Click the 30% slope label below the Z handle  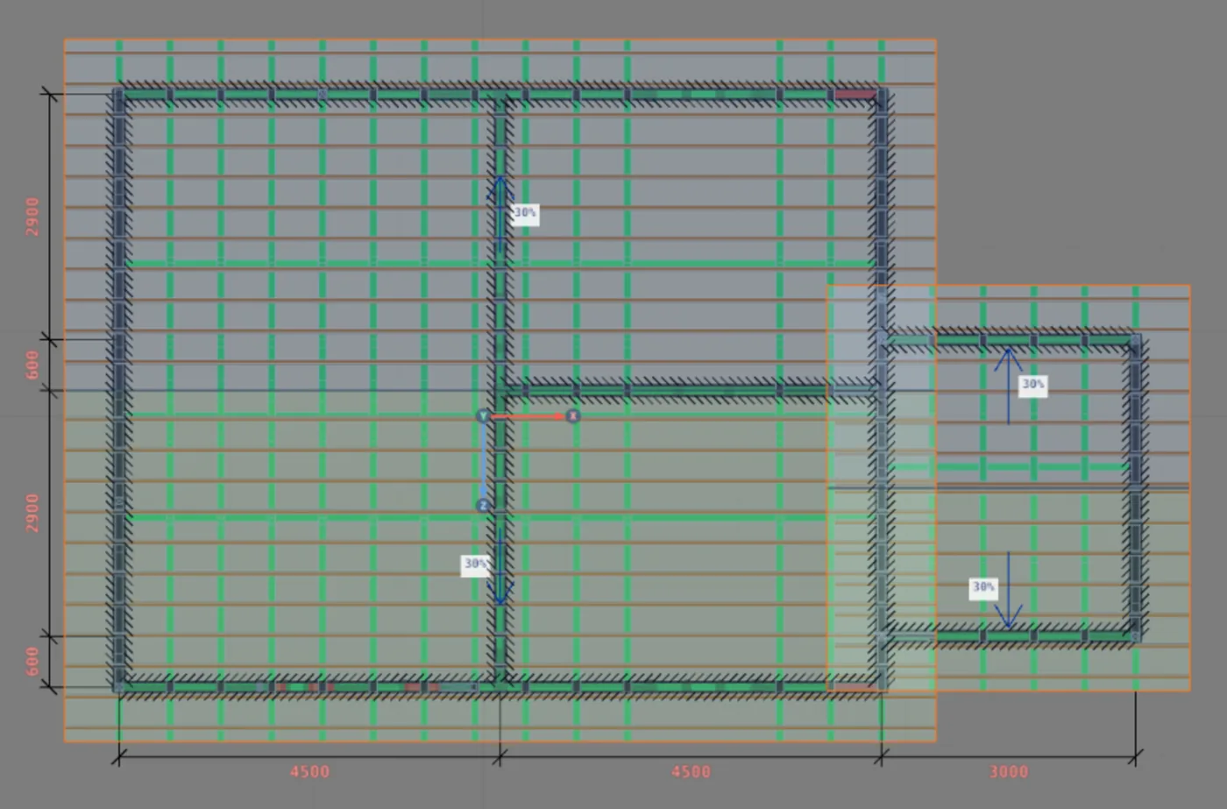pos(475,564)
